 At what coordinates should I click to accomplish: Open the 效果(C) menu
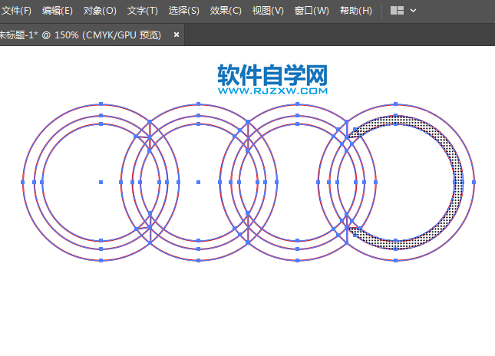tap(226, 11)
